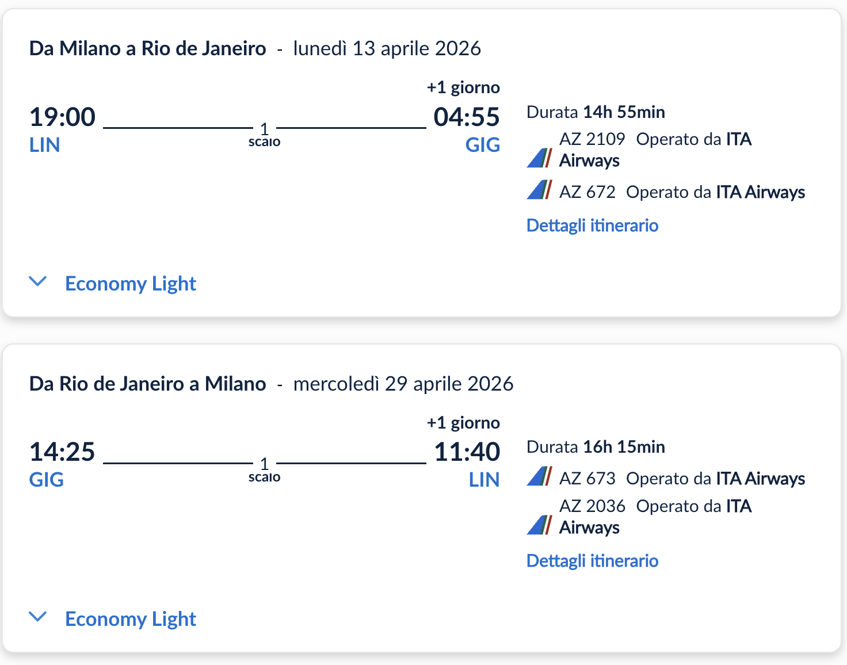Click the LIN departure airport code
This screenshot has width=847, height=665.
pyautogui.click(x=44, y=145)
